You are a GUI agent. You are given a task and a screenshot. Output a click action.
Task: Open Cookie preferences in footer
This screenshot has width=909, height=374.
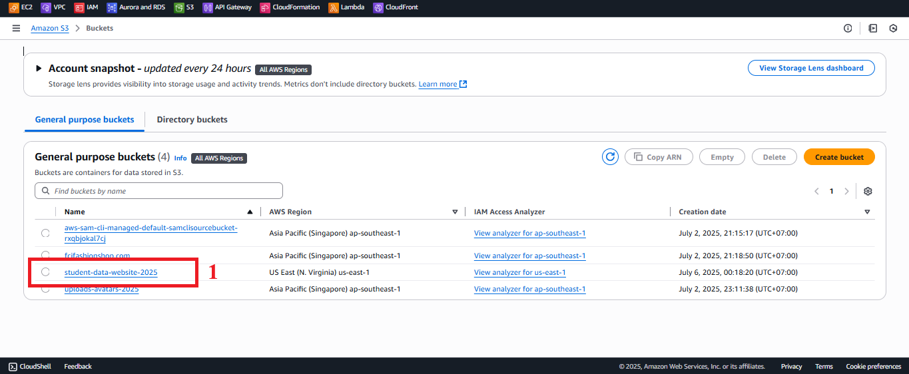(x=873, y=366)
